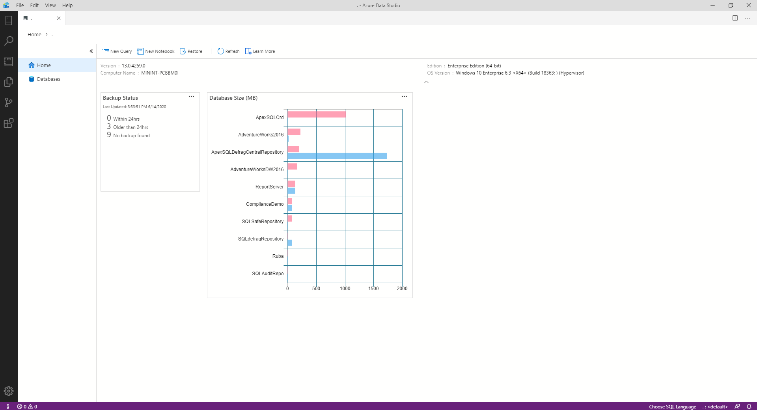This screenshot has height=410, width=757.
Task: Open the Search view in activity bar
Action: pyautogui.click(x=9, y=41)
